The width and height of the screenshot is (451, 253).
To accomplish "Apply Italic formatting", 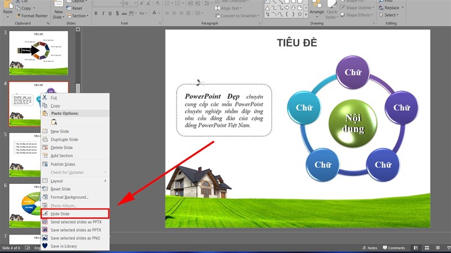I will pos(103,13).
